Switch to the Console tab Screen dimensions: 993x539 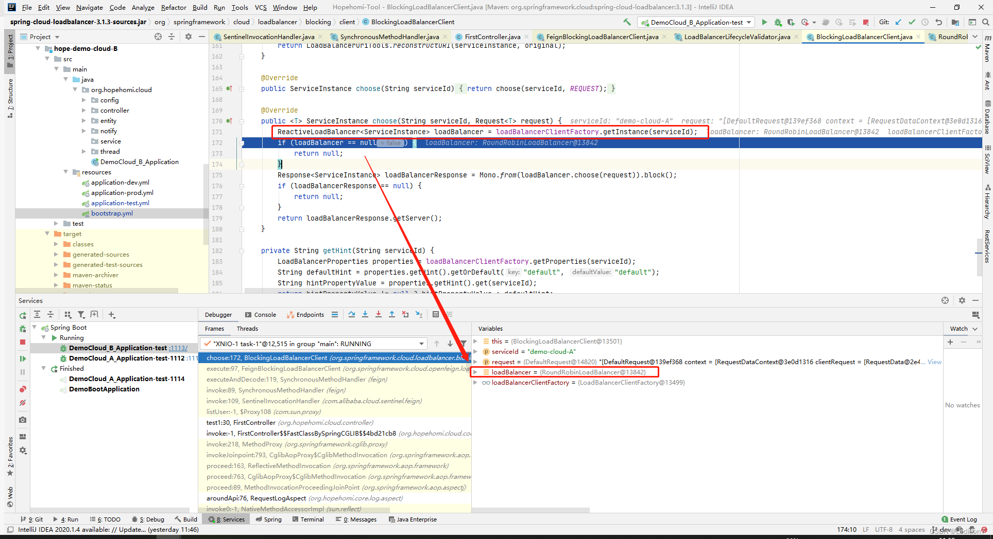click(261, 315)
